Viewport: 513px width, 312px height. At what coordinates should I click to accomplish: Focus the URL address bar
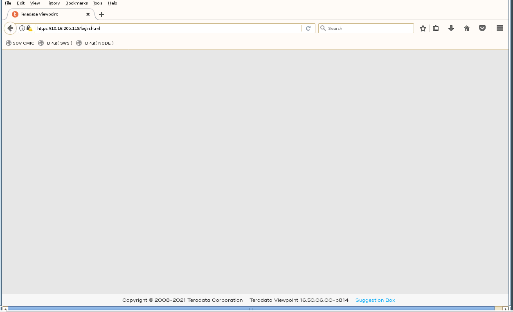pos(168,28)
